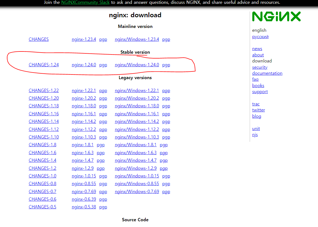The height and width of the screenshot is (227, 318).
Task: Download nginx-1.14.2 source
Action: click(84, 121)
